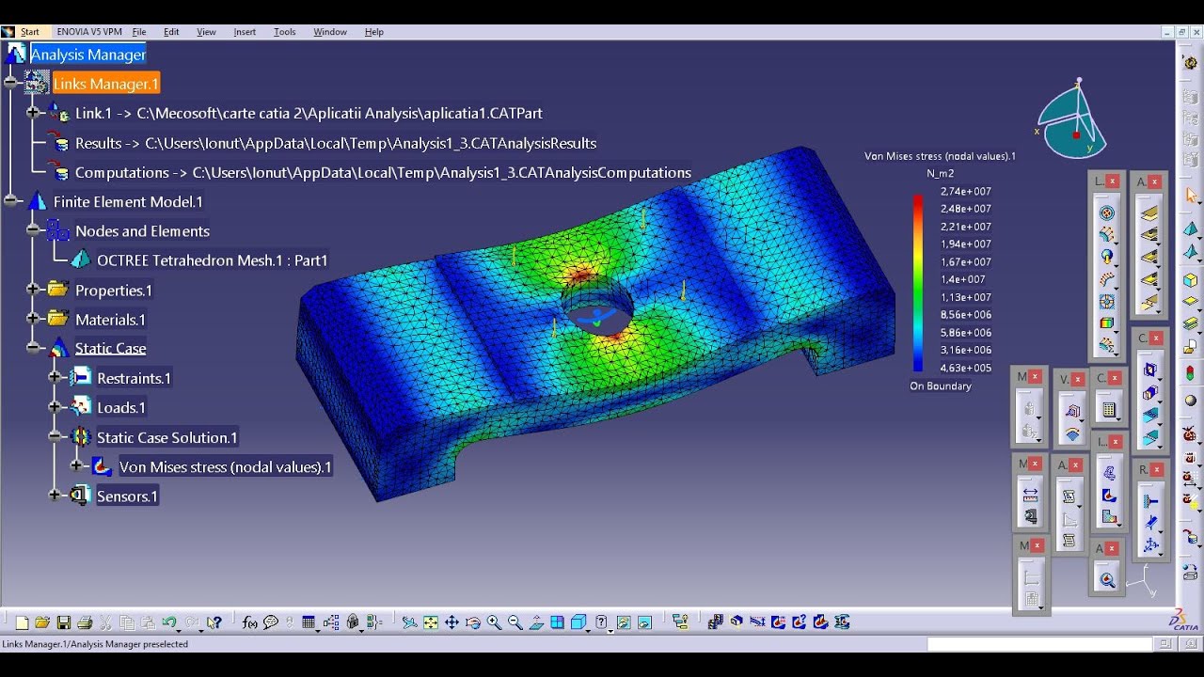Collapse the Links Manager.1 node
This screenshot has width=1204, height=677.
pyautogui.click(x=11, y=84)
